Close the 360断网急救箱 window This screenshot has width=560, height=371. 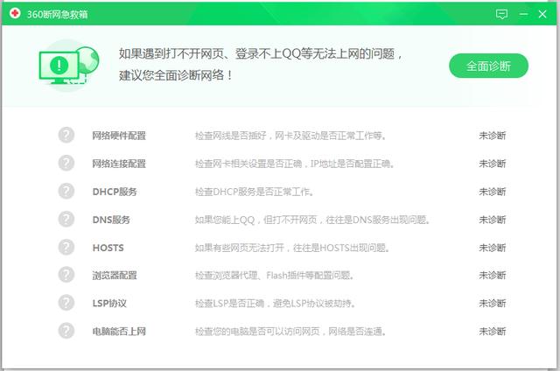pyautogui.click(x=542, y=14)
